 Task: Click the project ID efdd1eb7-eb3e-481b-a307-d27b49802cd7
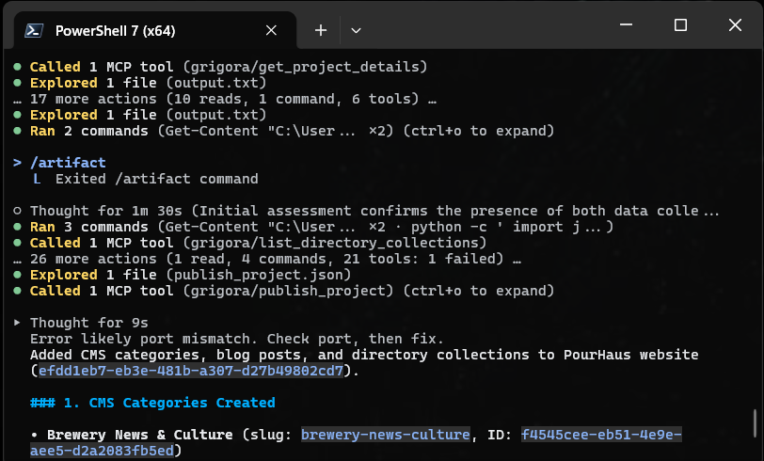(191, 371)
